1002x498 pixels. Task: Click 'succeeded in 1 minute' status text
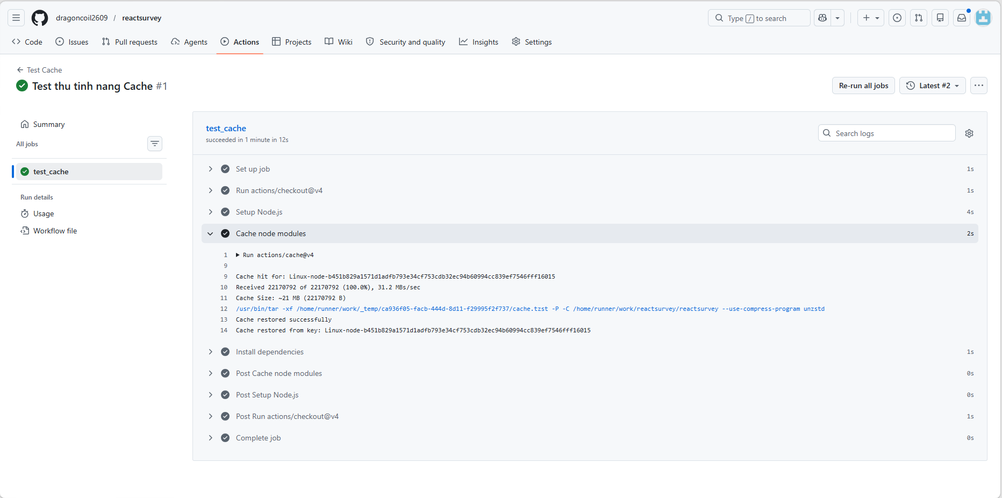pos(247,140)
